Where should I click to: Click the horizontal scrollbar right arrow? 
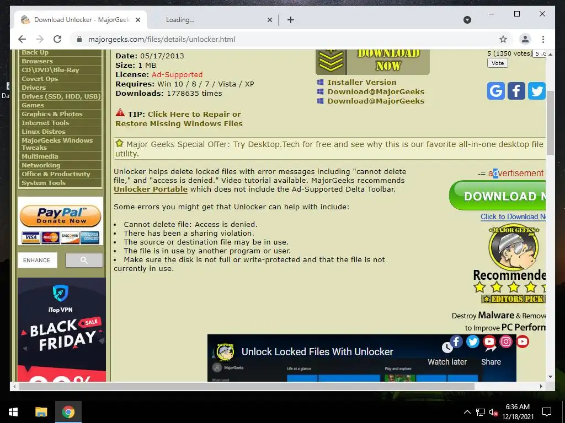541,386
